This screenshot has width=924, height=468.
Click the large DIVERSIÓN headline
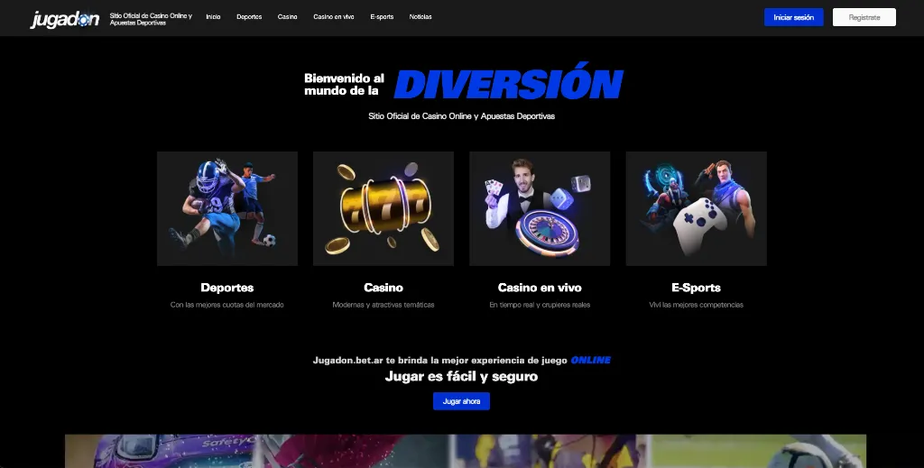(509, 82)
